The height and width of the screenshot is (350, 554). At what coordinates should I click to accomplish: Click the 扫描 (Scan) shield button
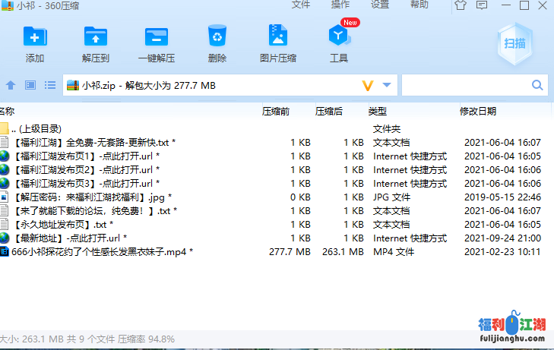[514, 43]
